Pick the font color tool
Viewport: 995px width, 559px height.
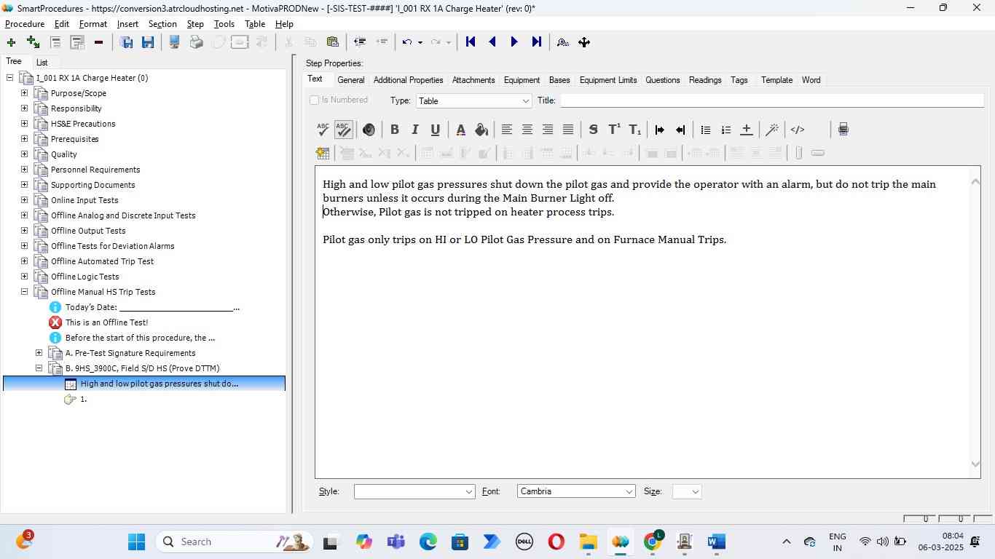click(460, 130)
